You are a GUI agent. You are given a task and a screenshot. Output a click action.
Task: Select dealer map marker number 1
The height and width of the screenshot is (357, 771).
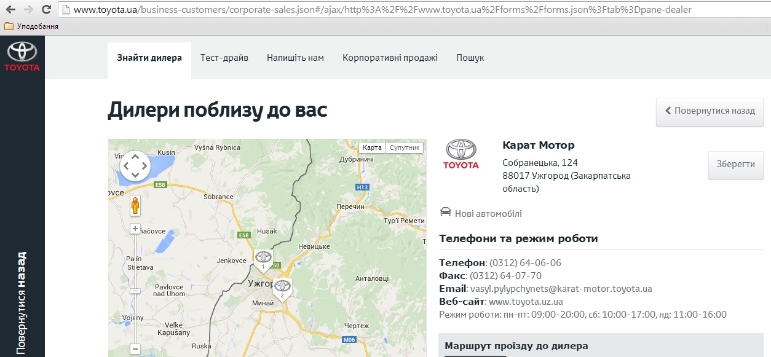[263, 261]
